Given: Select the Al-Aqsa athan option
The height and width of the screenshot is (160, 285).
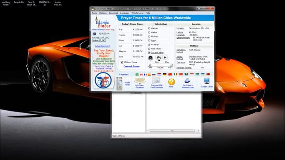Looking at the screenshot, I should [149, 36].
